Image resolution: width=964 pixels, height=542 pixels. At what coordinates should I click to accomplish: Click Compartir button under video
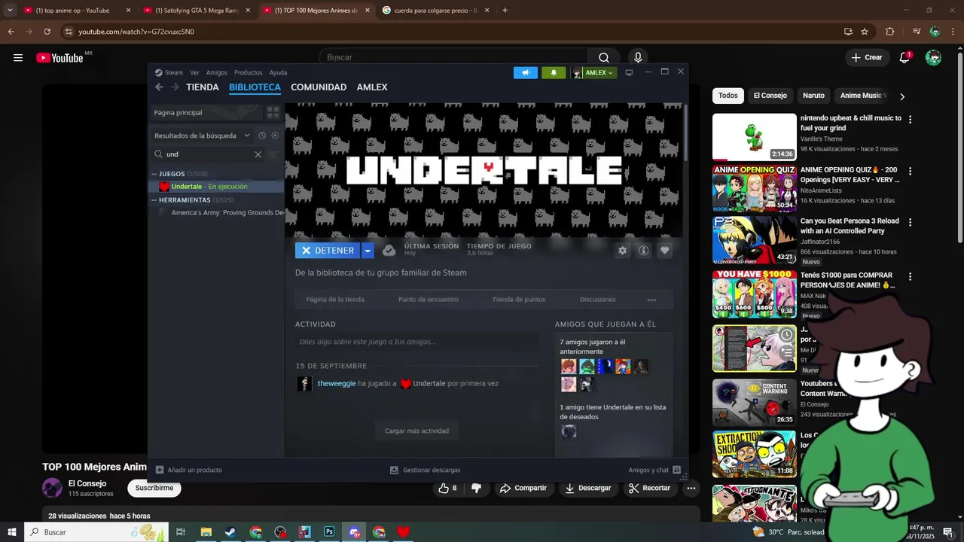click(523, 488)
